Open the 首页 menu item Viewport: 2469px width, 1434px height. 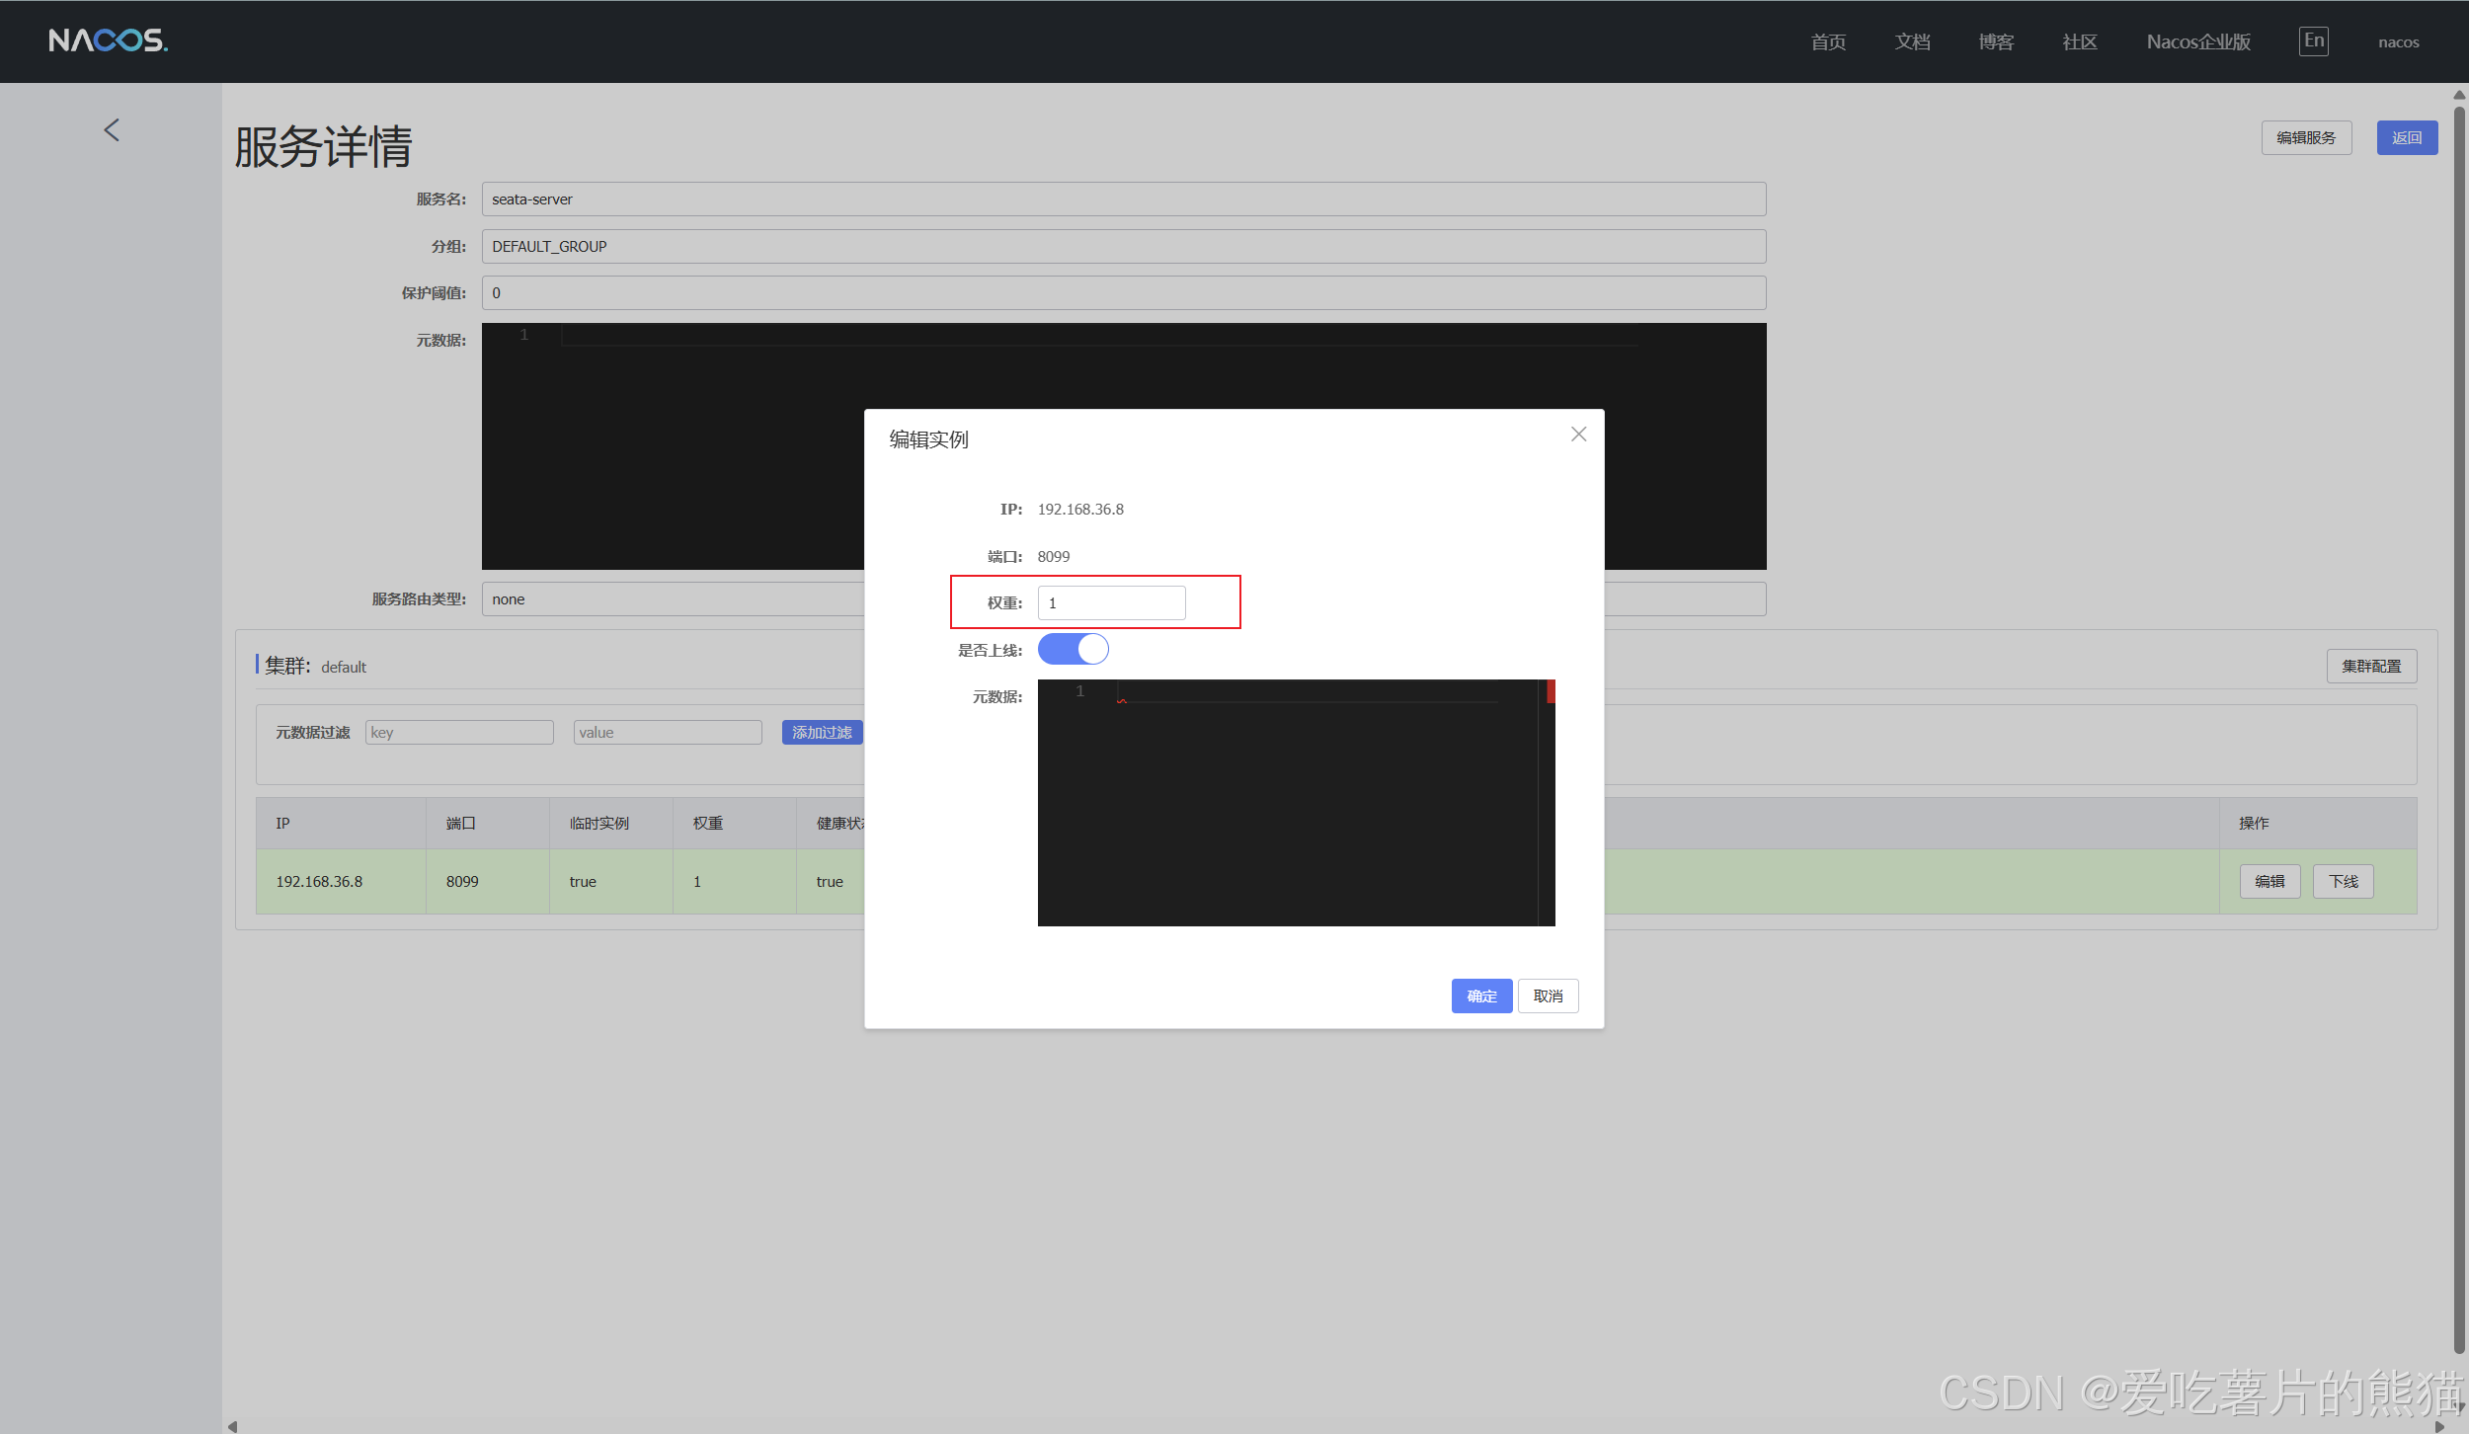pyautogui.click(x=1828, y=42)
